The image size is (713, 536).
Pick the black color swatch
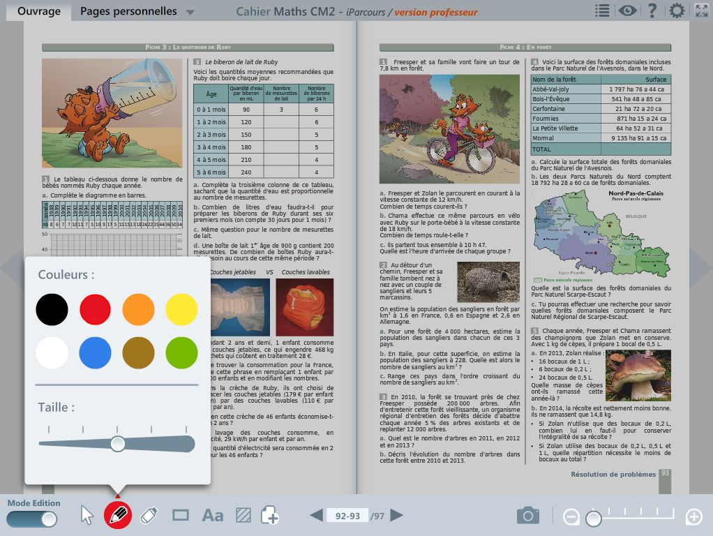tap(52, 309)
